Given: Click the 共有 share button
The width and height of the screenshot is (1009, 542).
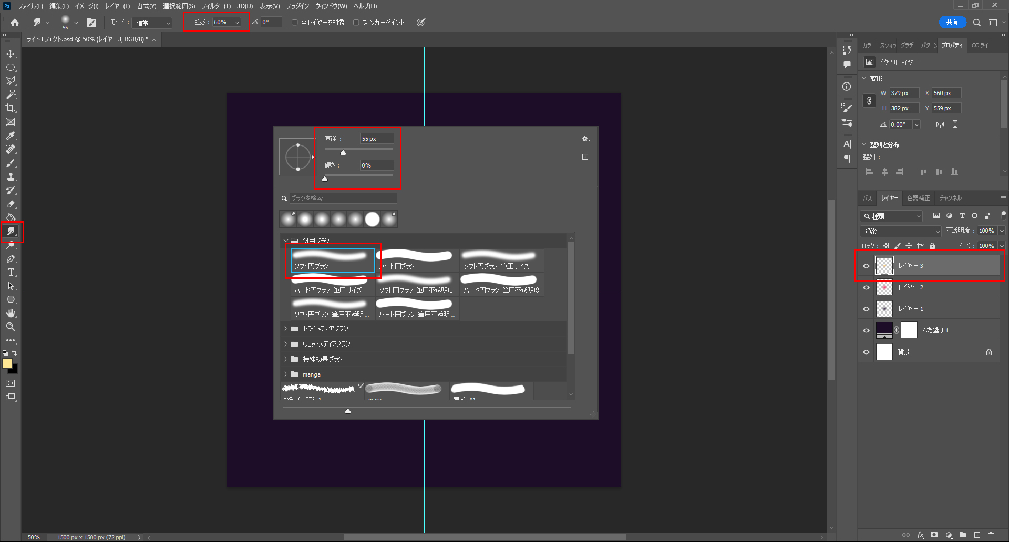Looking at the screenshot, I should (x=952, y=22).
